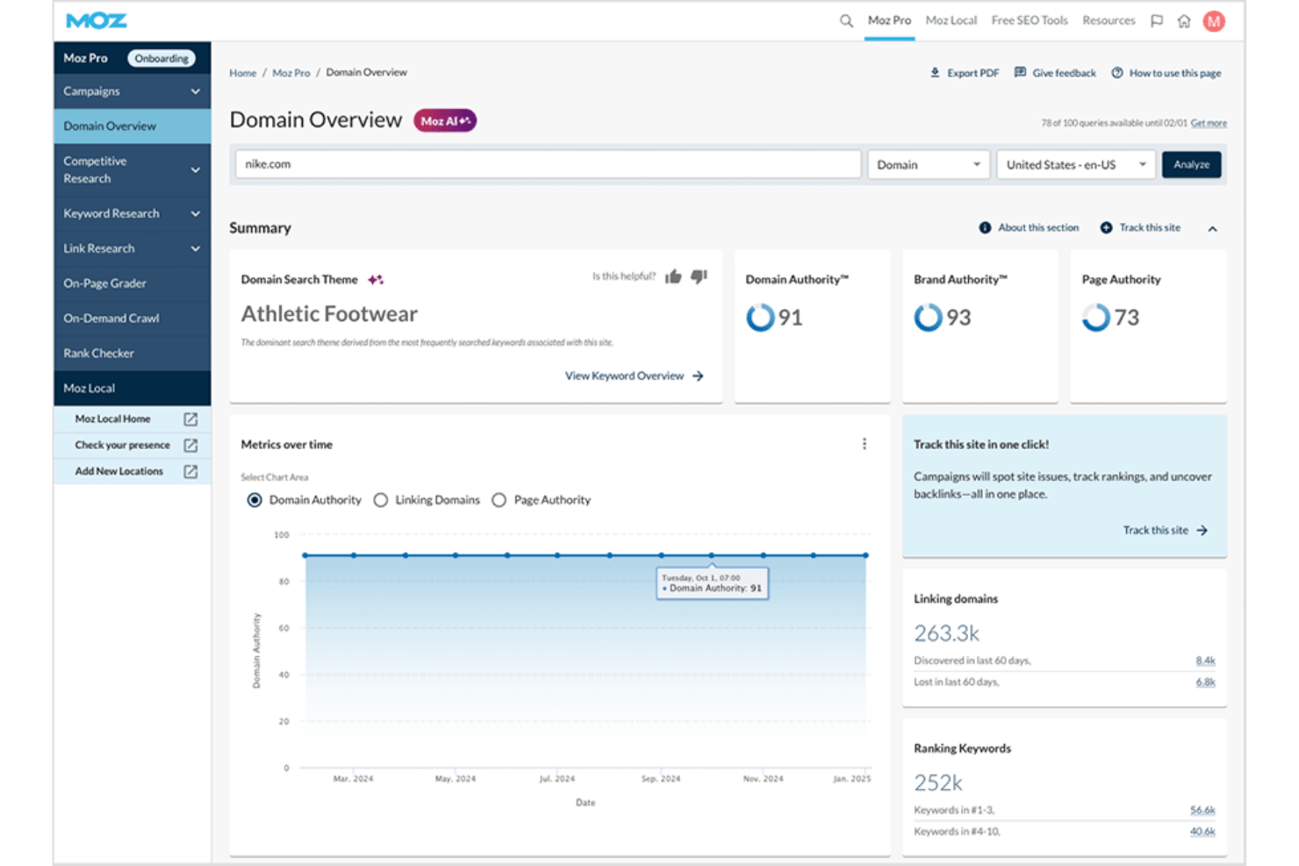
Task: Click the Analyze button
Action: click(x=1191, y=164)
